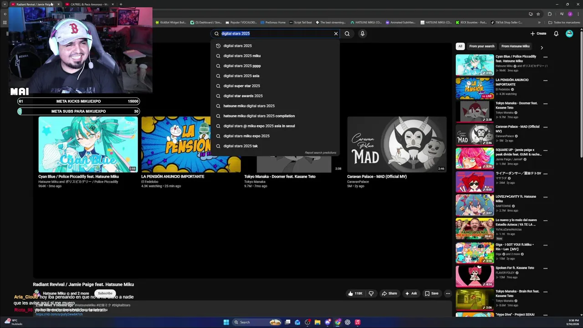Choose suggestion digital stars 2025 miku
Image resolution: width=583 pixels, height=328 pixels.
click(276, 56)
